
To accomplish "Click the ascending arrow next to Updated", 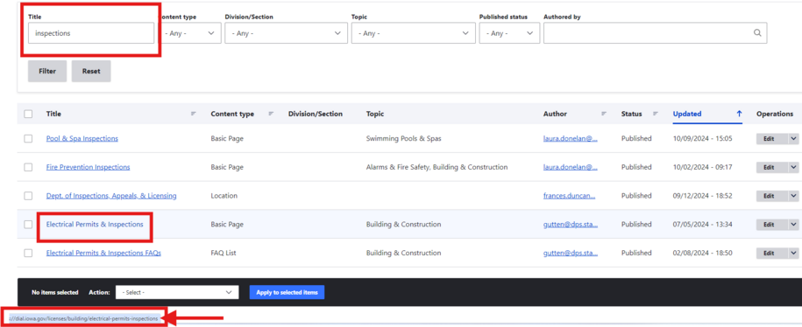I will (739, 114).
